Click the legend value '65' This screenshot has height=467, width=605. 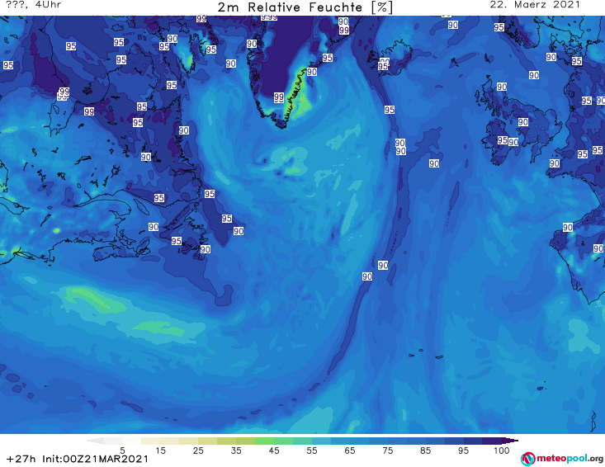(350, 450)
